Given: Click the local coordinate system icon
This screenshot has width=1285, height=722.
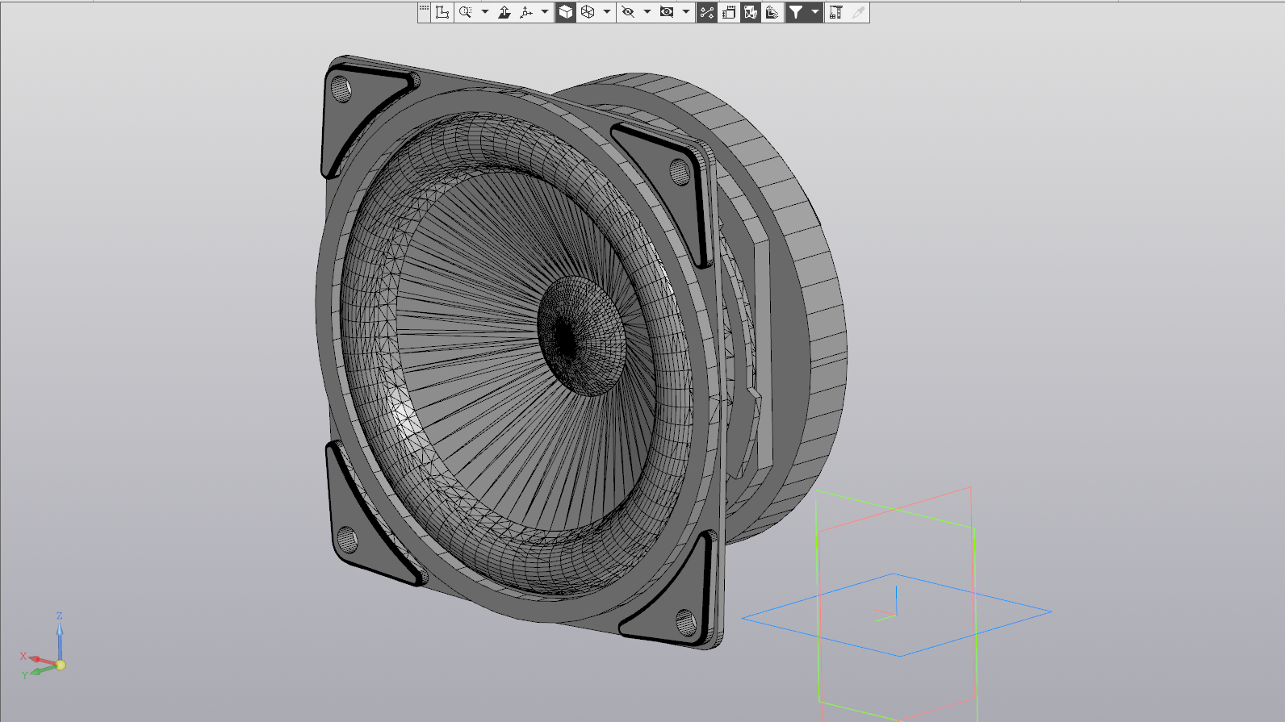Looking at the screenshot, I should (x=442, y=12).
